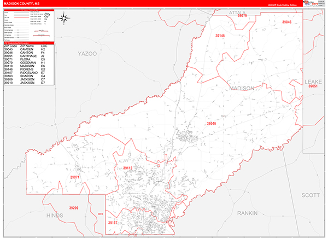Click the red ZIP Code line sample in legend

21,18
